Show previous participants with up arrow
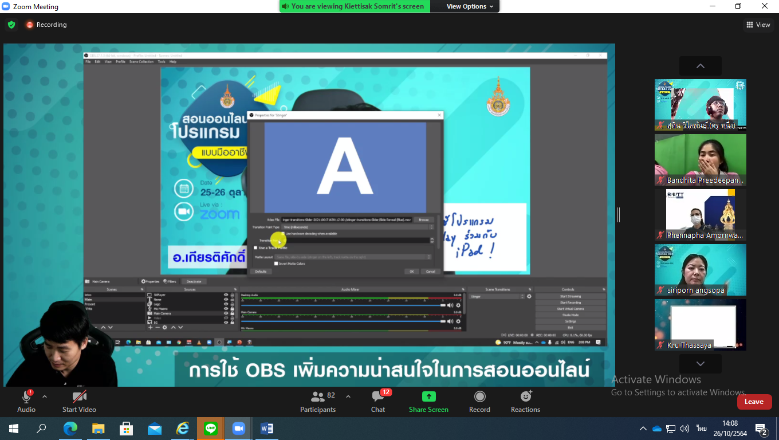779x440 pixels. click(700, 66)
